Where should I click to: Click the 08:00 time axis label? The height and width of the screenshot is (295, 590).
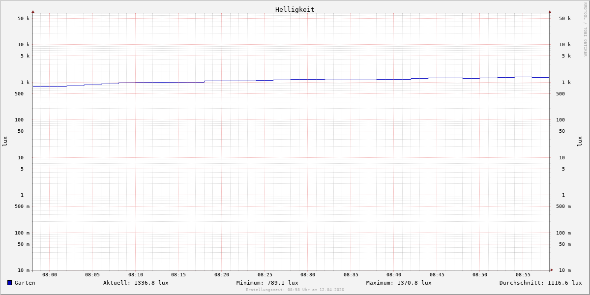point(50,275)
